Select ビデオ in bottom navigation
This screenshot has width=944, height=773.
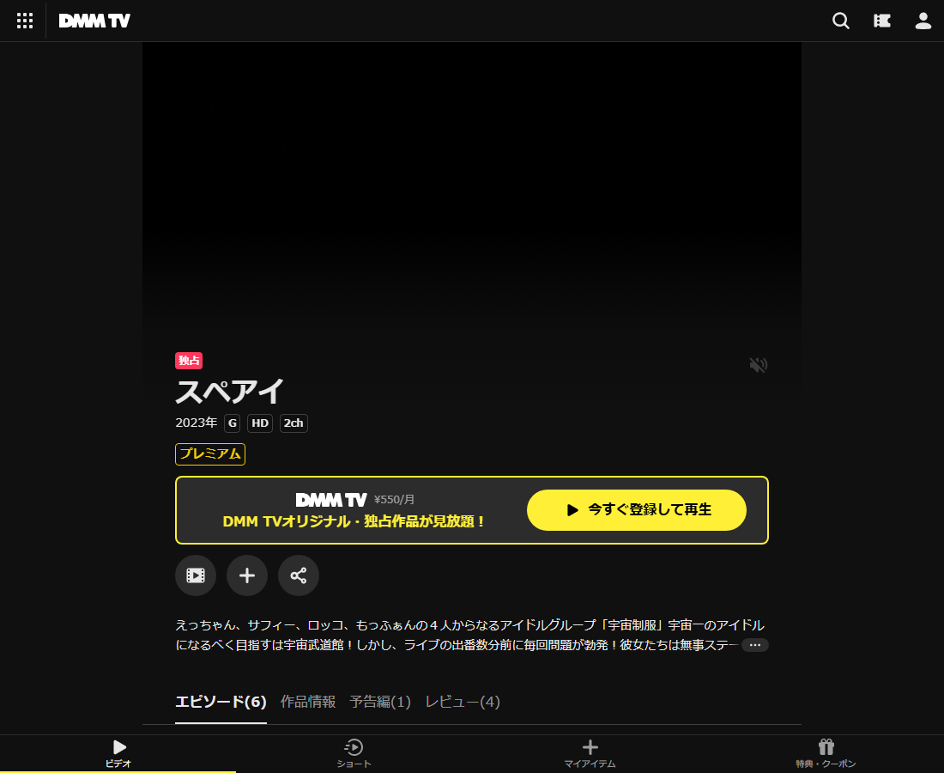[x=118, y=753]
